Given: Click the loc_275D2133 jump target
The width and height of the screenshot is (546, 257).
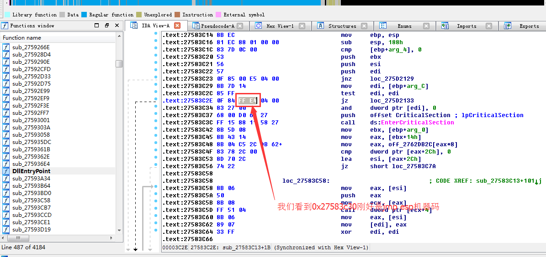Looking at the screenshot, I should (x=392, y=100).
